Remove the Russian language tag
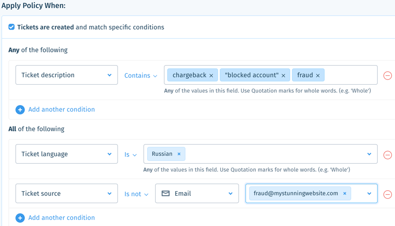 click(179, 154)
